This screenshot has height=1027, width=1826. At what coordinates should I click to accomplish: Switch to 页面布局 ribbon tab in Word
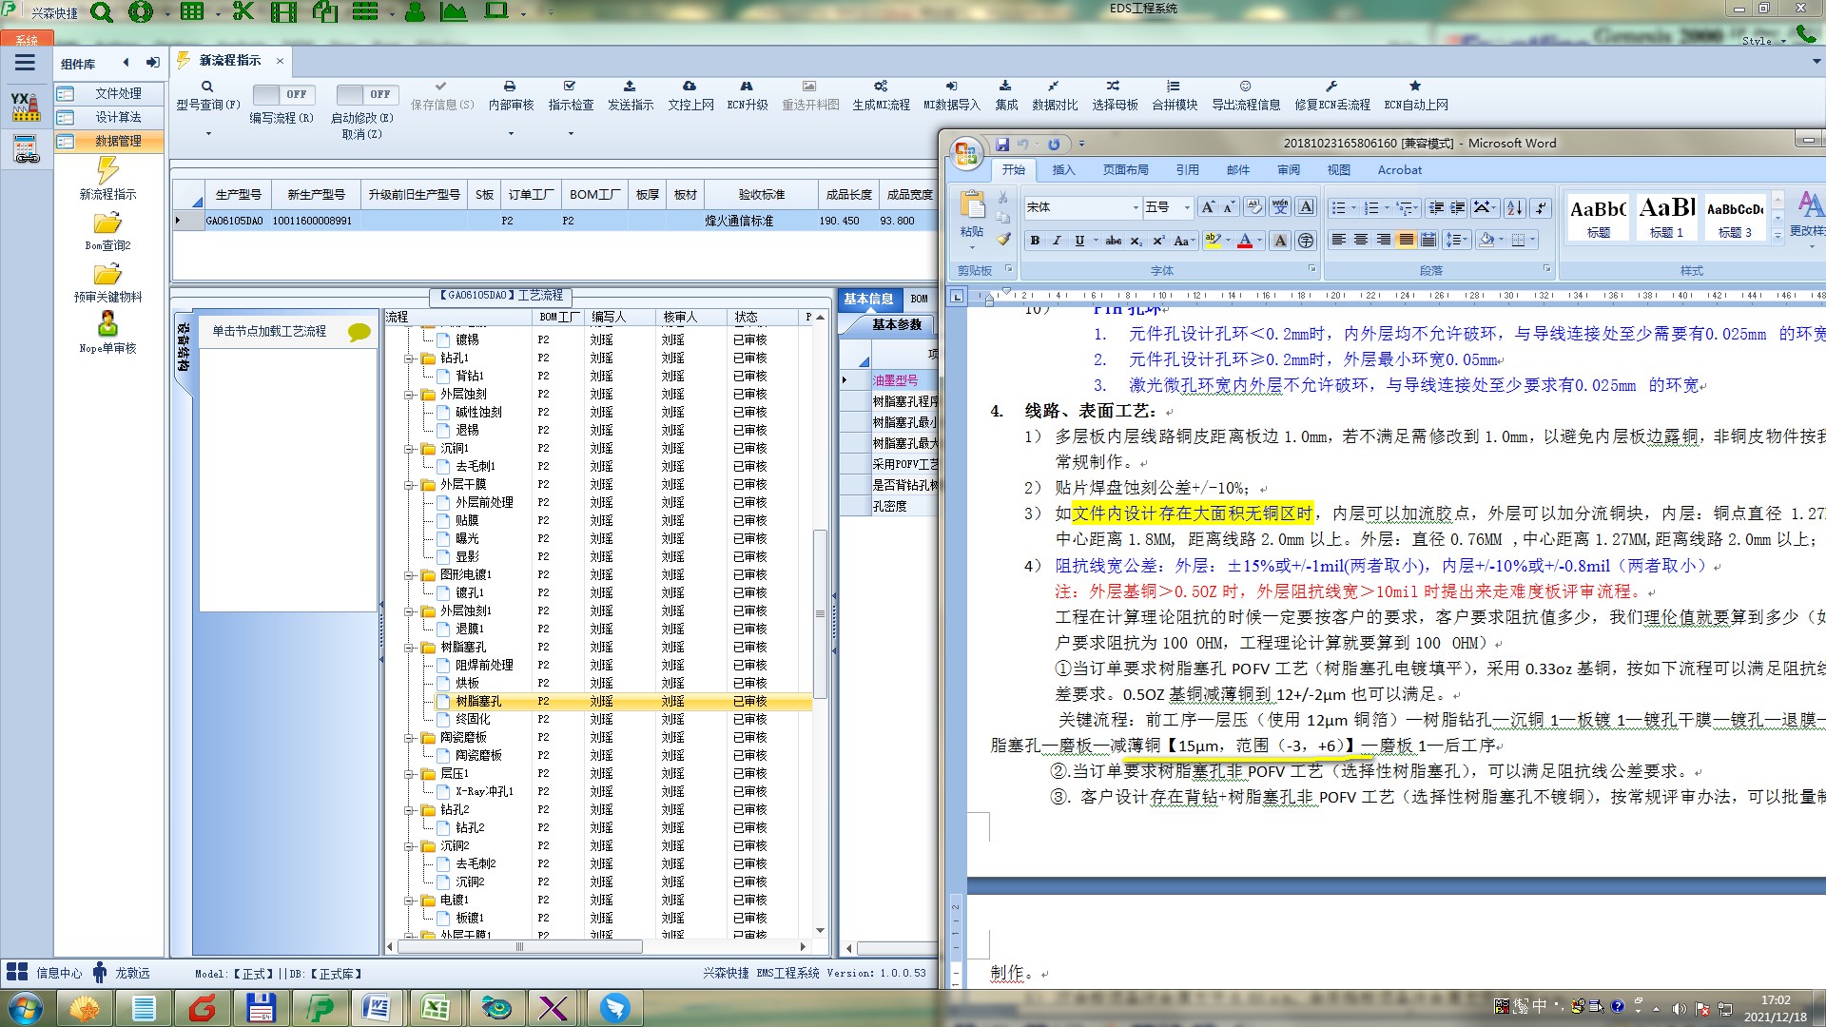[x=1125, y=170]
